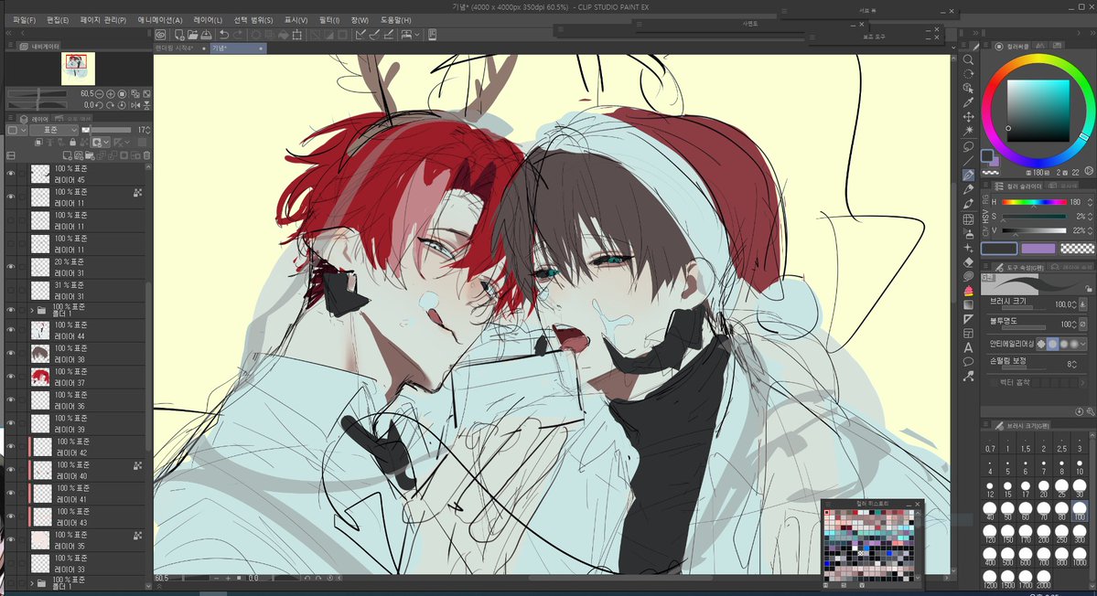Select brush size preset 0.7
The width and height of the screenshot is (1097, 596).
(x=990, y=444)
